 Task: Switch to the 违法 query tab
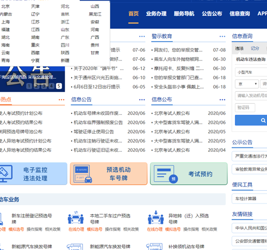[239, 49]
